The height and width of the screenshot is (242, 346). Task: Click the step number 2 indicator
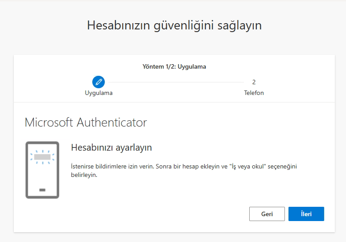click(x=254, y=82)
